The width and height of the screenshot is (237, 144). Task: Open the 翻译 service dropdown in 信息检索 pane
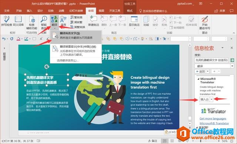[x=232, y=66]
